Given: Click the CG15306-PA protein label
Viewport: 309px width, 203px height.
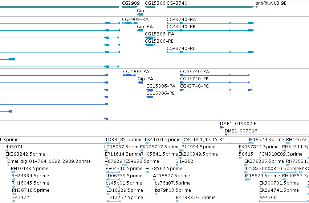Looking at the screenshot, I should [x=161, y=86].
